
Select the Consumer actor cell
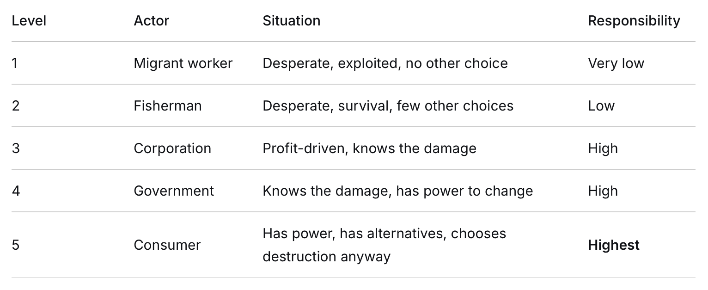point(167,245)
